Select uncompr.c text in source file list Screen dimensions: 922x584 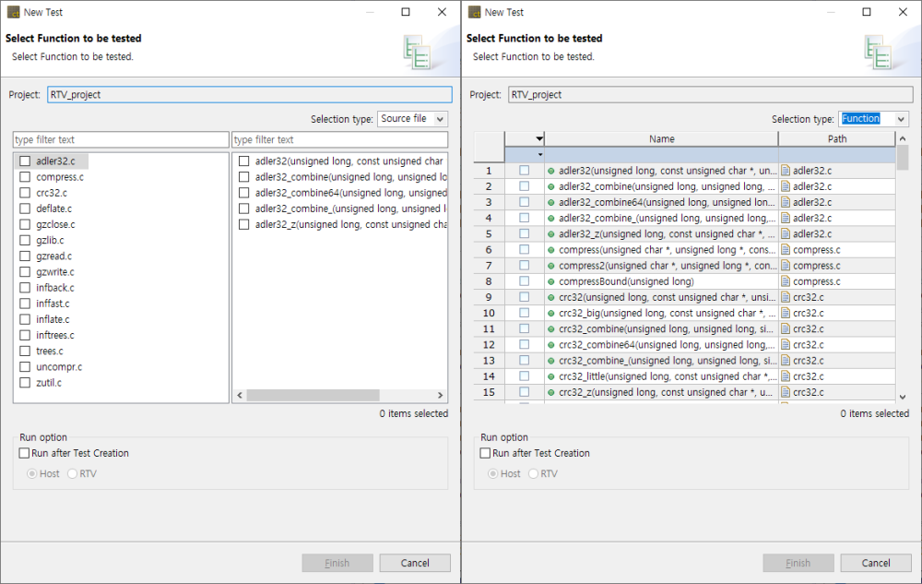[59, 367]
